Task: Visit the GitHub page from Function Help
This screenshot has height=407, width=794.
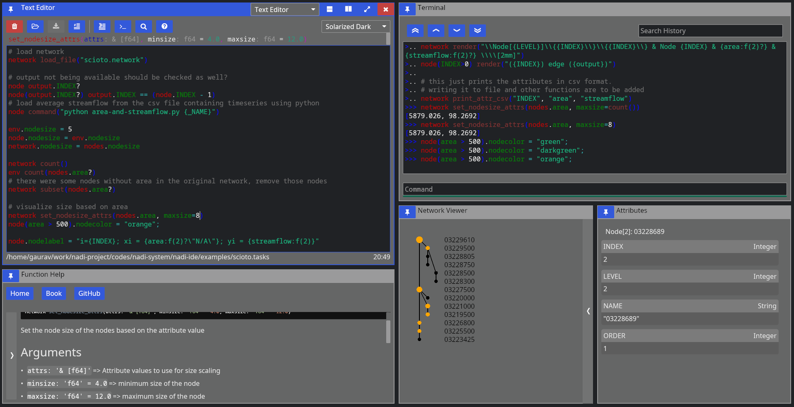Action: (89, 293)
